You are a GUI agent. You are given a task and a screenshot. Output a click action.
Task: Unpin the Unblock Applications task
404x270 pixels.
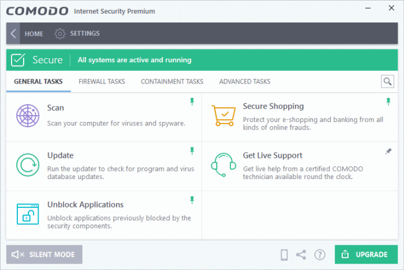pyautogui.click(x=192, y=200)
